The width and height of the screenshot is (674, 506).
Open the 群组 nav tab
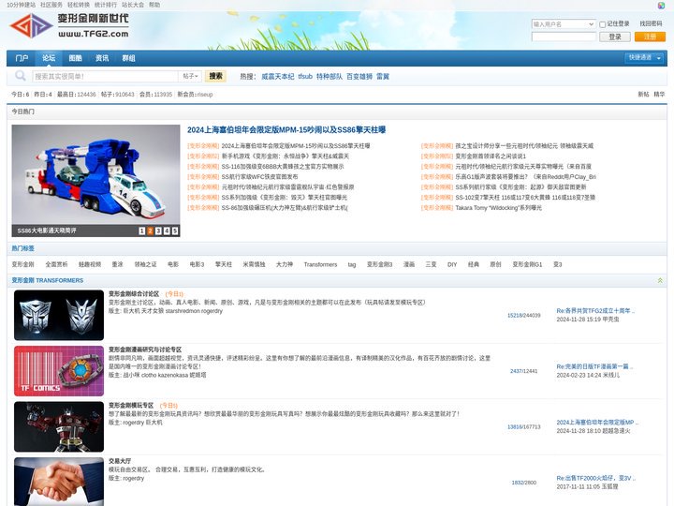pos(128,58)
